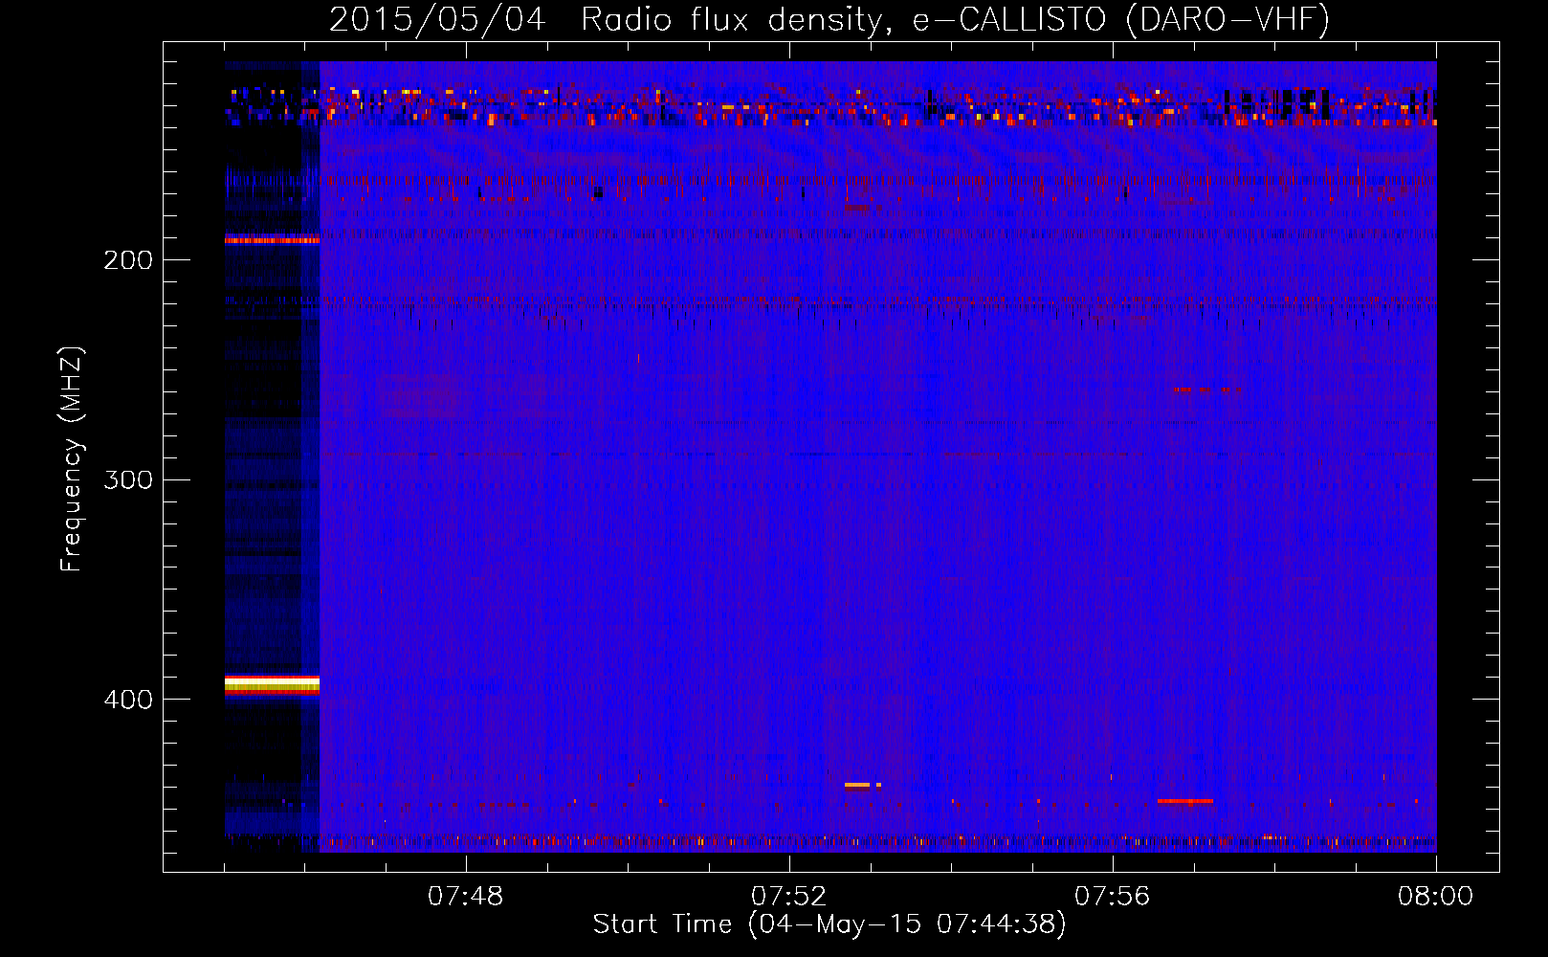Click the orange burst segment near 07:53
Viewport: 1548px width, 957px height.
(863, 785)
